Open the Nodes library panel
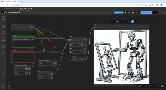This screenshot has height=90, width=166. (3, 25)
